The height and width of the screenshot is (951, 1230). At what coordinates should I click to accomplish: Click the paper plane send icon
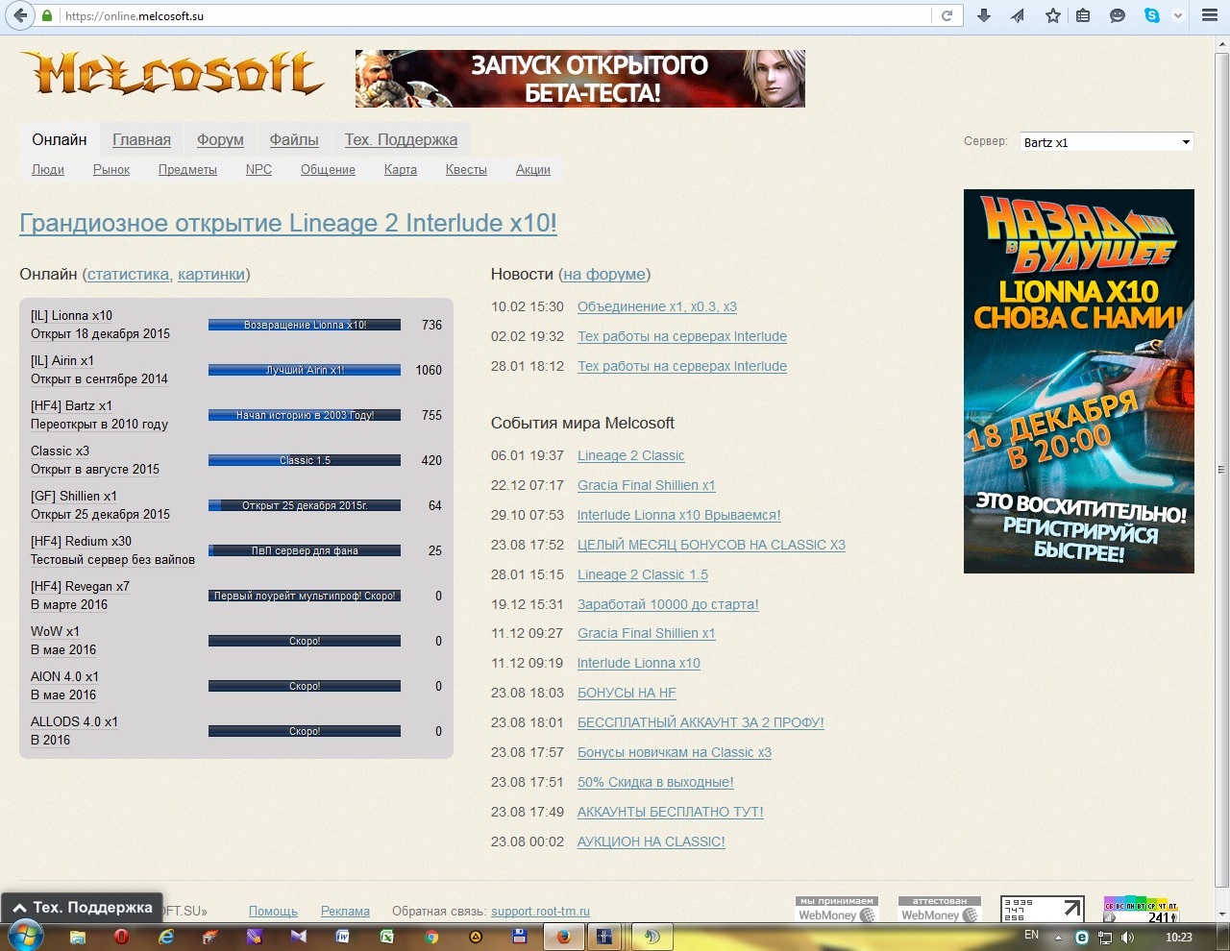1018,15
